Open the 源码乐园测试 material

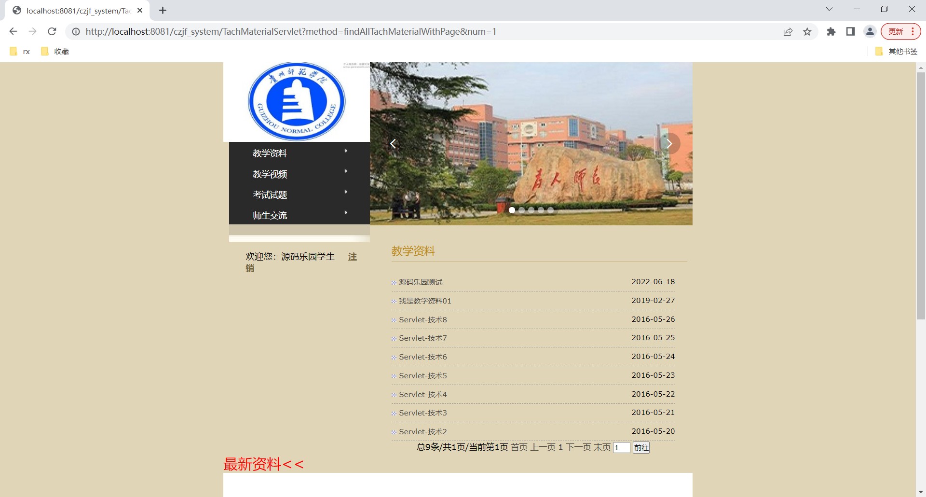[x=421, y=282]
